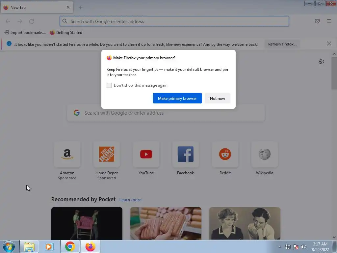Open the Windows Start menu orb
This screenshot has height=253, width=337.
point(9,246)
